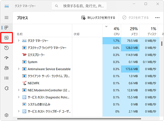Open Task Manager settings gear
Image resolution: width=164 pixels, height=121 pixels.
7,115
